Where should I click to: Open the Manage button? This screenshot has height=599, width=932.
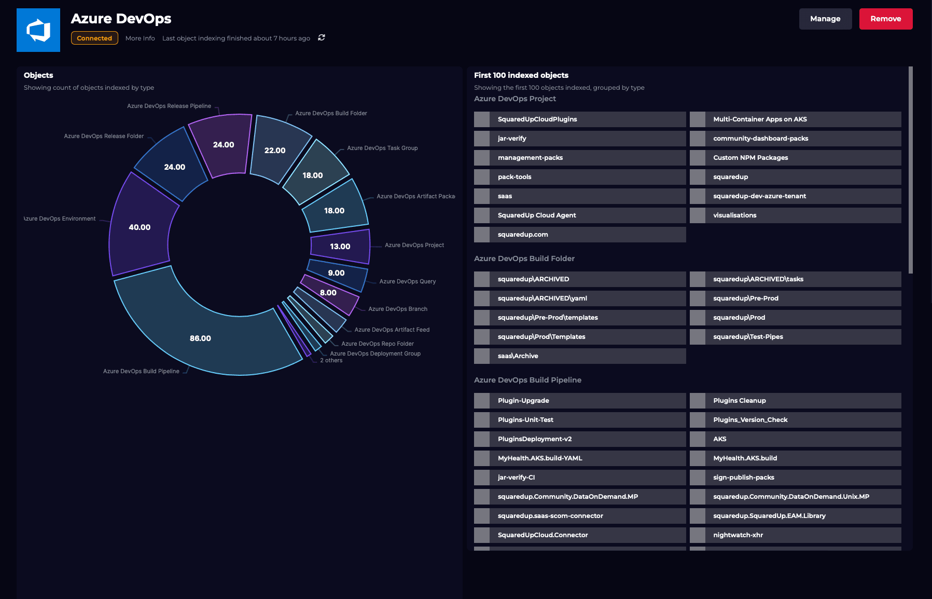(825, 19)
